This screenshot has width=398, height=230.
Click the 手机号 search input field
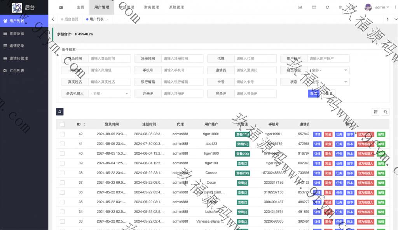(x=182, y=70)
